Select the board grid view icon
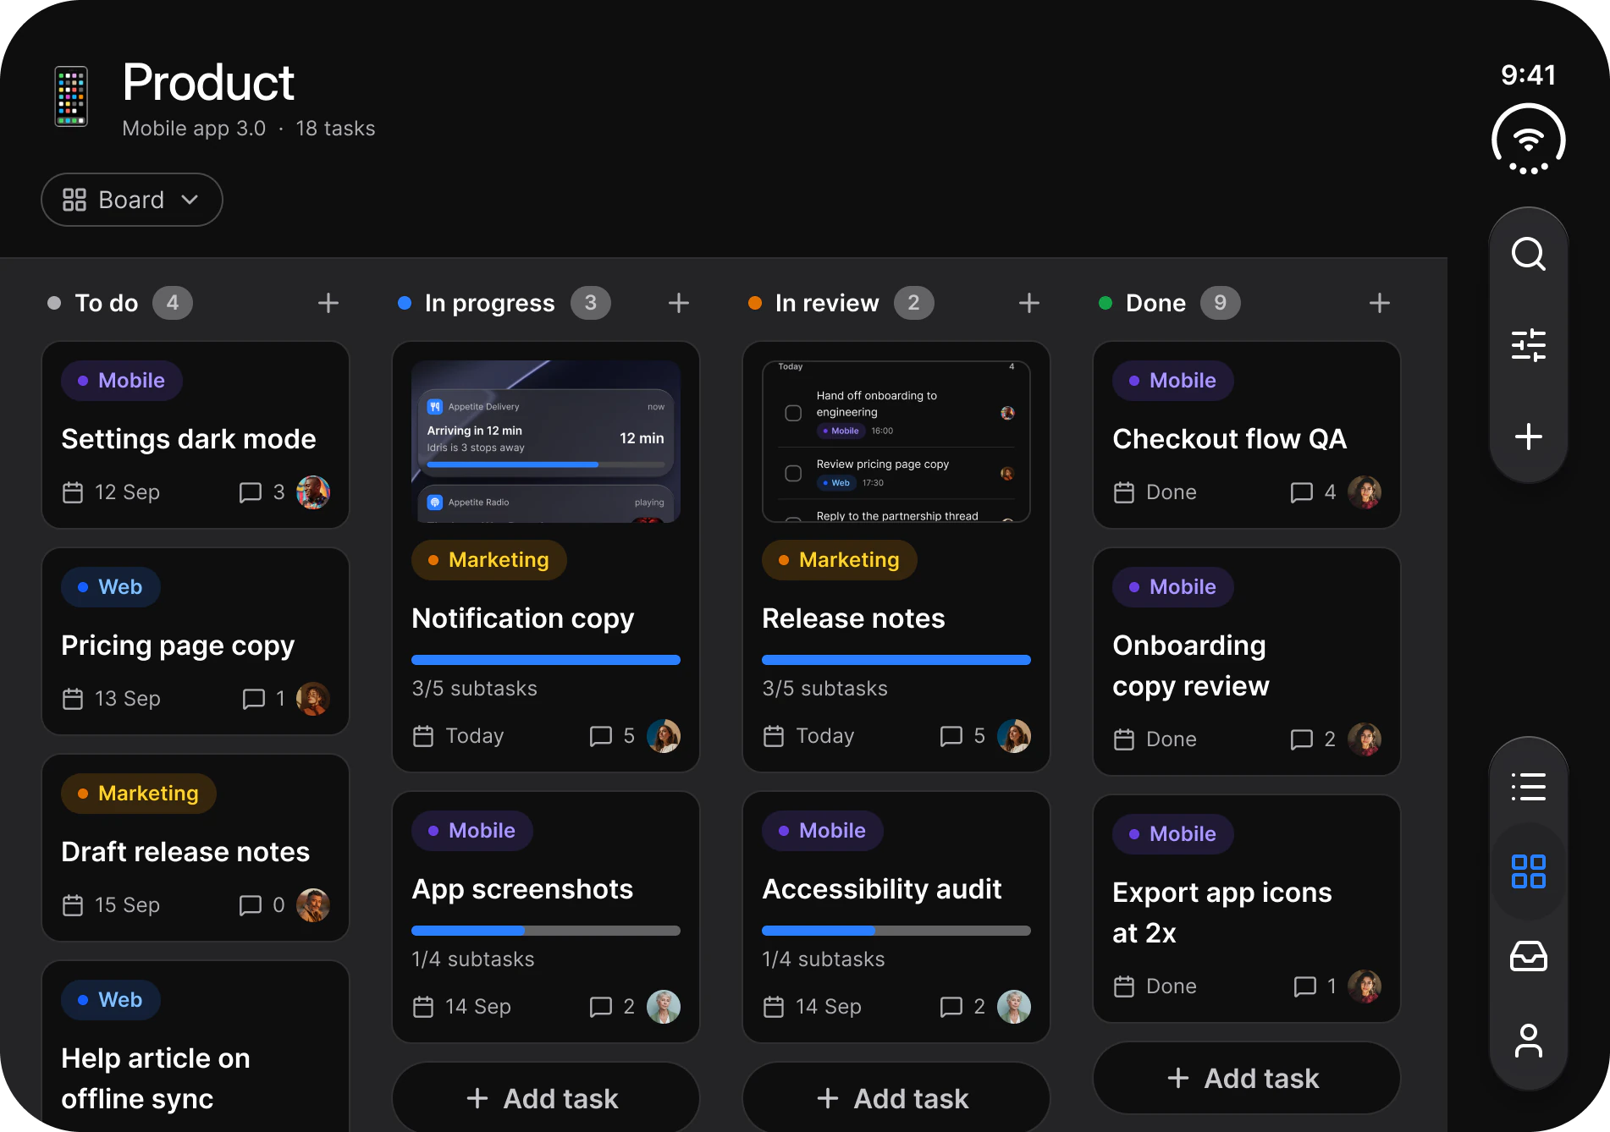This screenshot has width=1610, height=1132. (x=1528, y=871)
